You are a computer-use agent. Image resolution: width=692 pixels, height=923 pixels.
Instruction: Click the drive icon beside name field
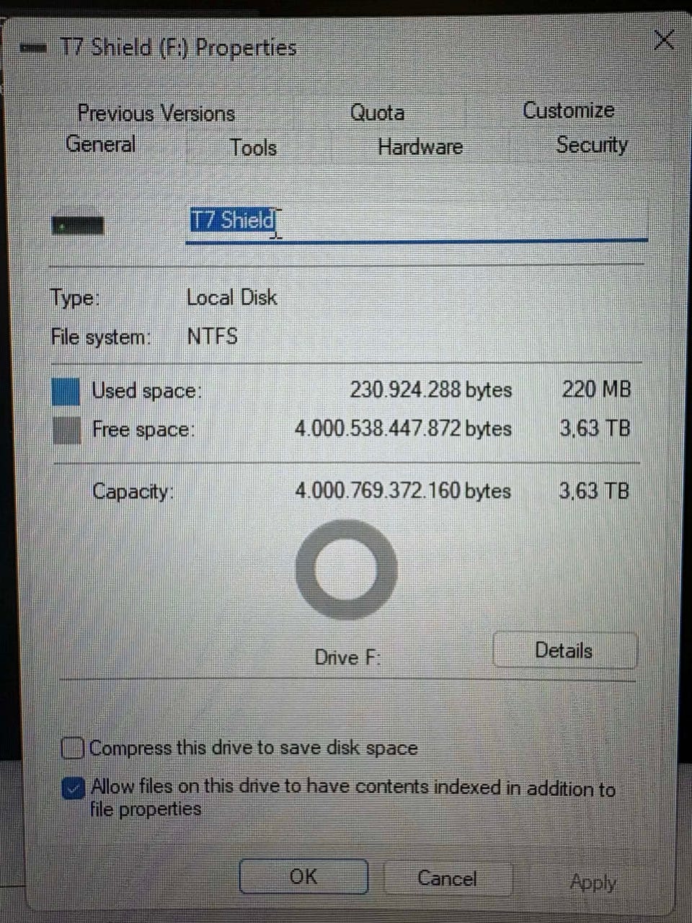(78, 226)
